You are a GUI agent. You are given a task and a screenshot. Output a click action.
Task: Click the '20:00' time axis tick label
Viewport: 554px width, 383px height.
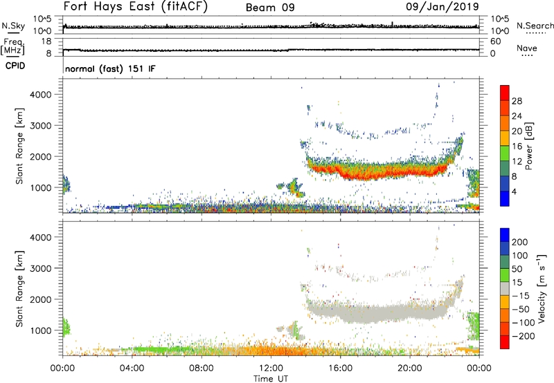410,368
